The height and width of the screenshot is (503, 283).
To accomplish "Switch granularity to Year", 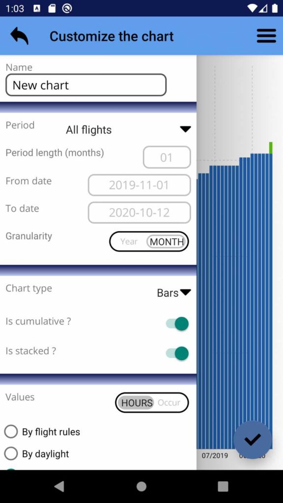I will click(x=129, y=242).
